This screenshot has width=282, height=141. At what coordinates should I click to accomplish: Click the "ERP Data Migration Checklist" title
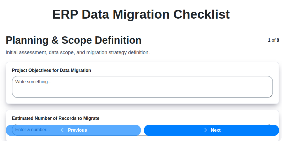141,14
